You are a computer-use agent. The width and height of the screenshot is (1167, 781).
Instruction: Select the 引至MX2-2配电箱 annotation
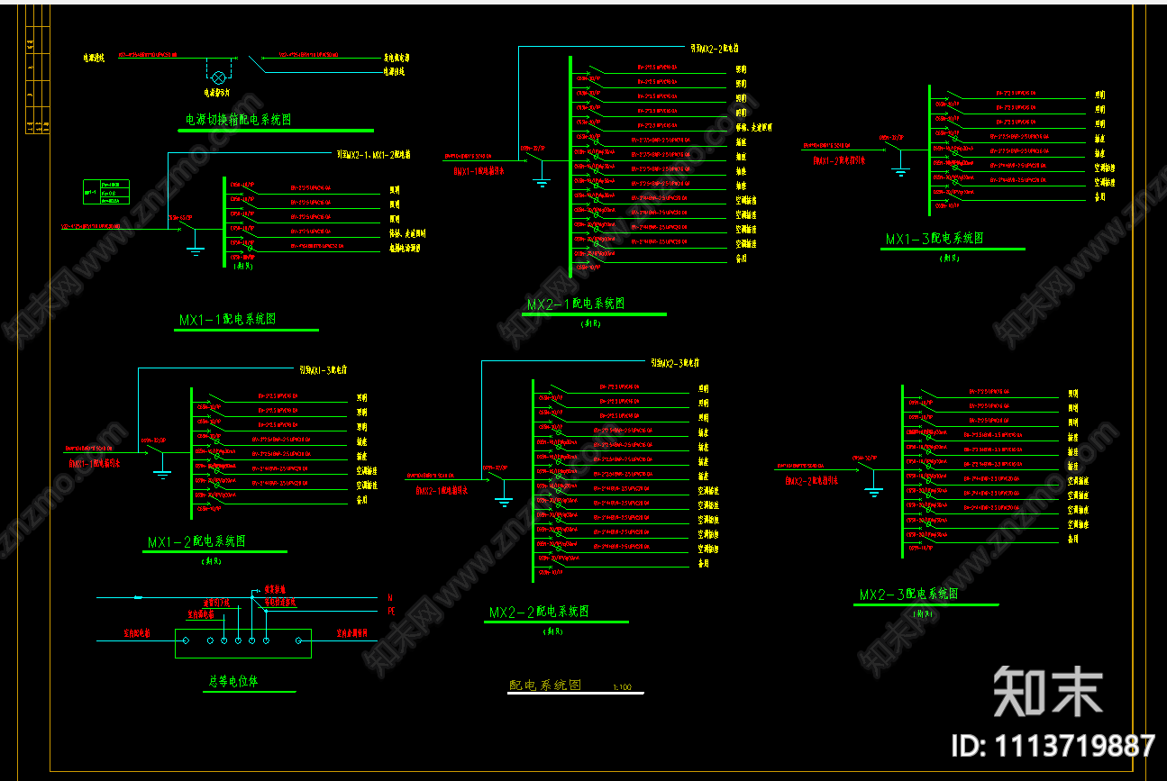[716, 49]
